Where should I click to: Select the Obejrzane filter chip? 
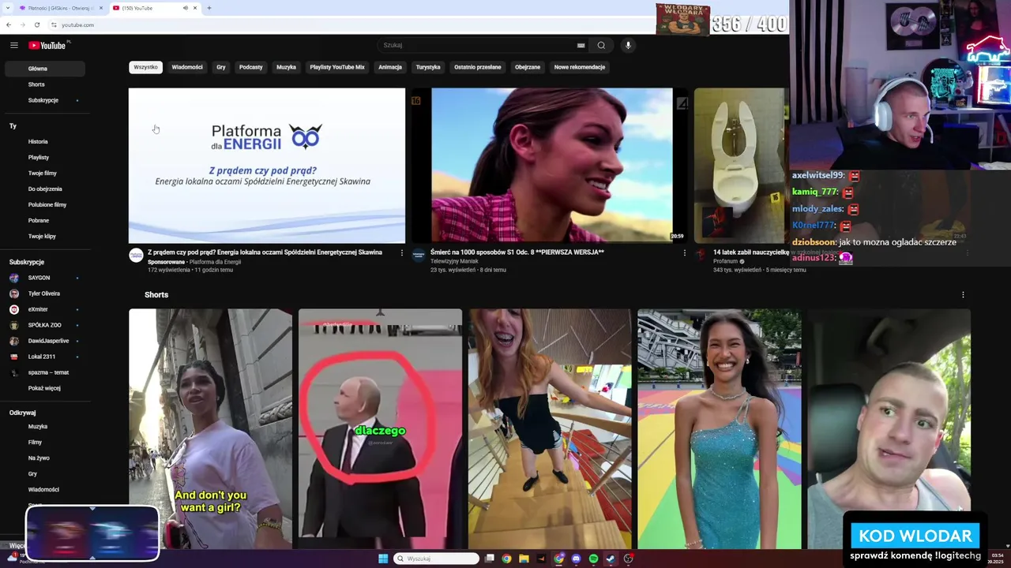click(528, 67)
